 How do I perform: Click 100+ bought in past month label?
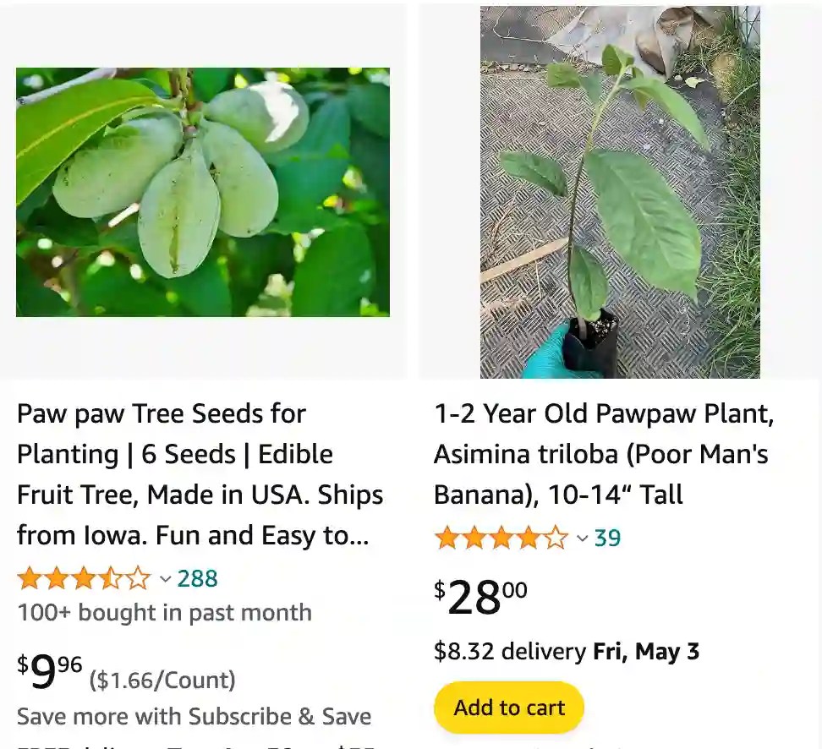(x=164, y=612)
